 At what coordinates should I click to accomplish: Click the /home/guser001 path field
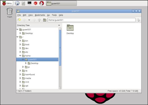point(92,20)
